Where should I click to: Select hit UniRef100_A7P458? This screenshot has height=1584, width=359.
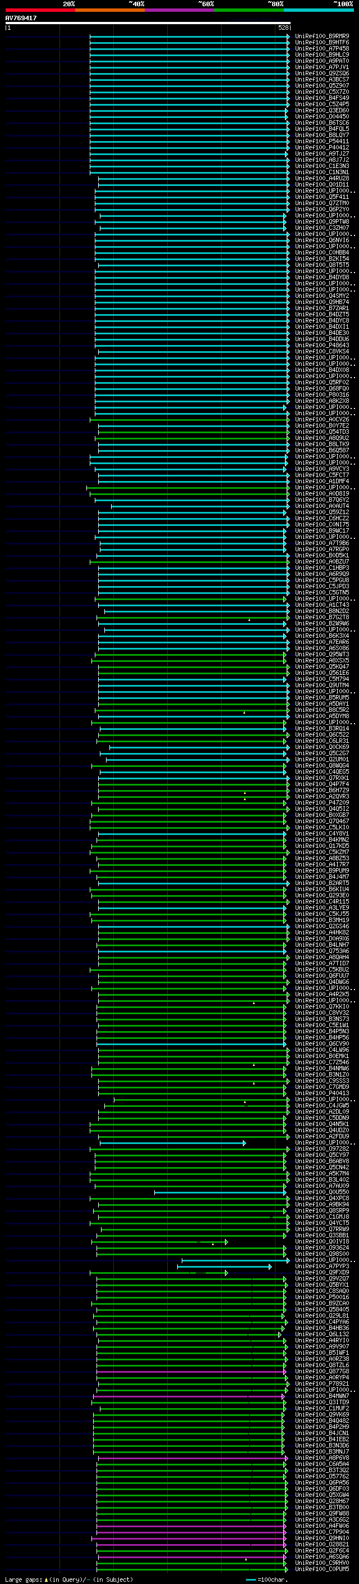click(x=322, y=48)
